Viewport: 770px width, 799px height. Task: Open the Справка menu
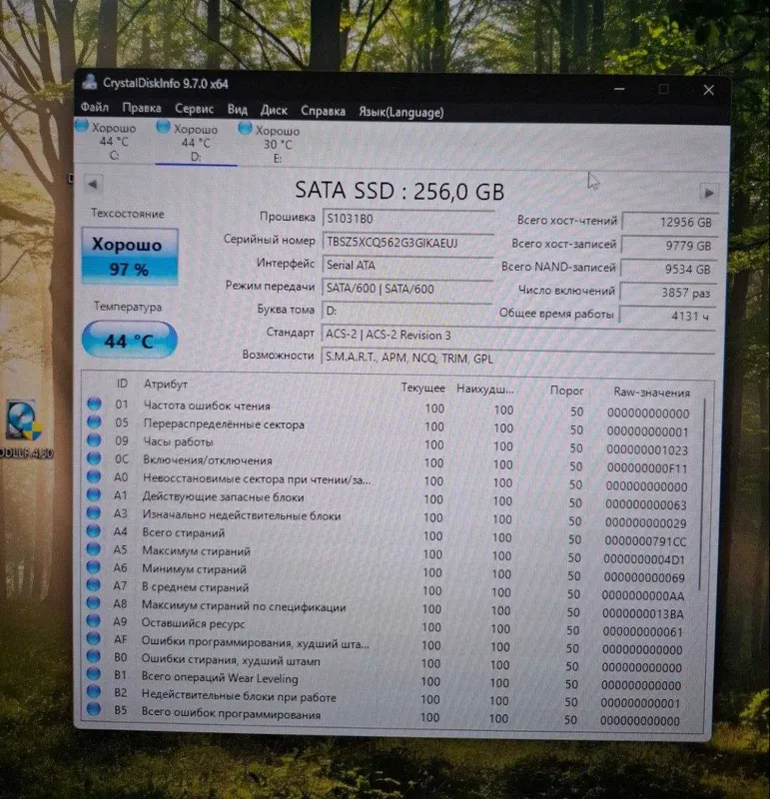[324, 111]
